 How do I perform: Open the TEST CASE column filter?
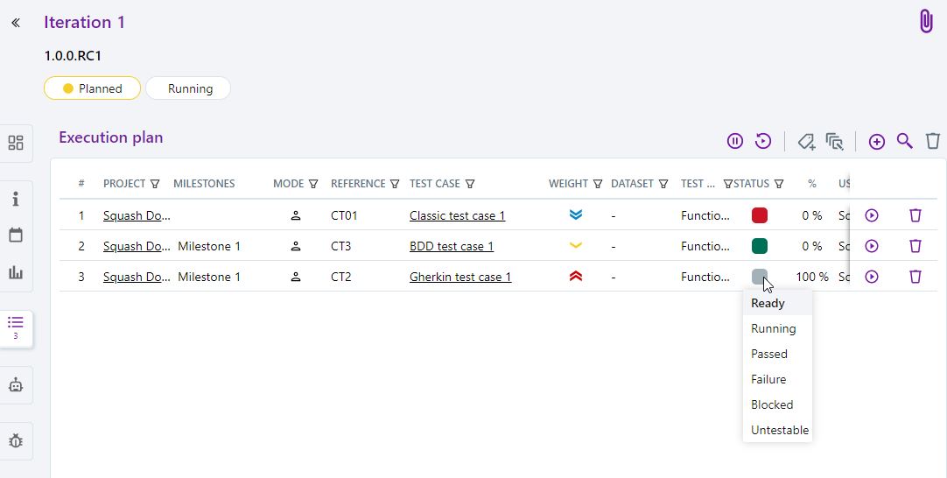pos(470,184)
